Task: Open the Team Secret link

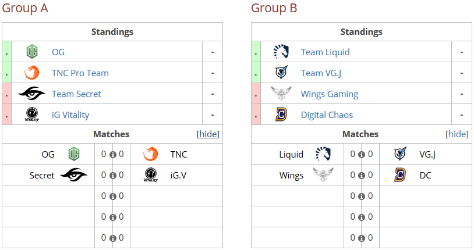Action: [x=76, y=94]
